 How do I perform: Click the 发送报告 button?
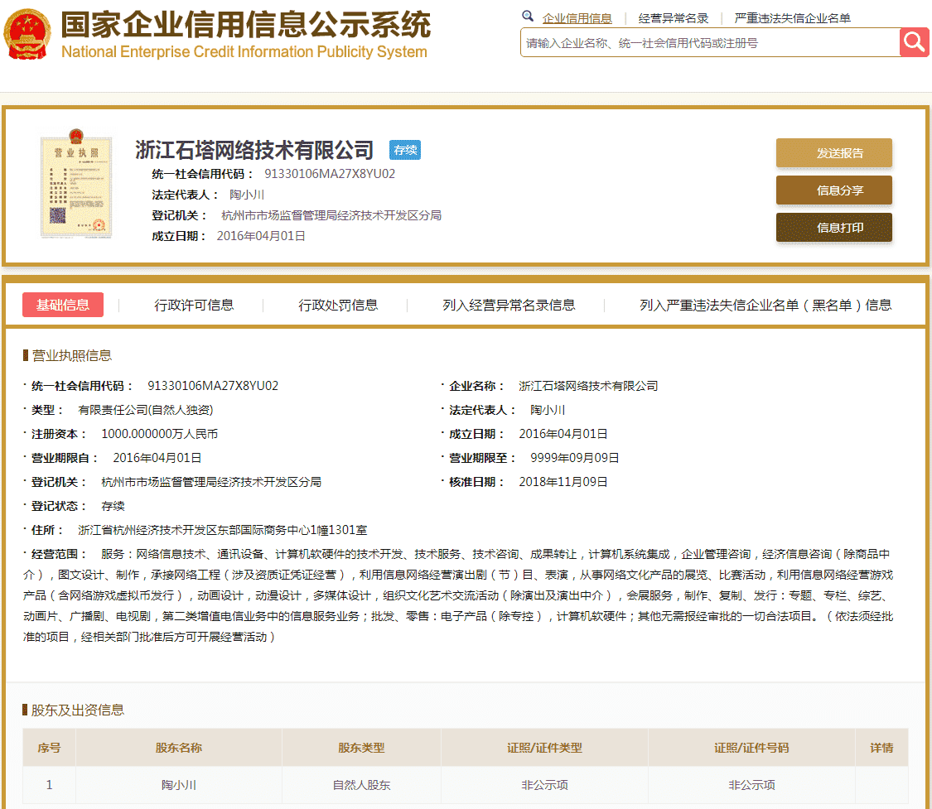(x=834, y=153)
